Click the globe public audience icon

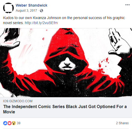pos(41,11)
